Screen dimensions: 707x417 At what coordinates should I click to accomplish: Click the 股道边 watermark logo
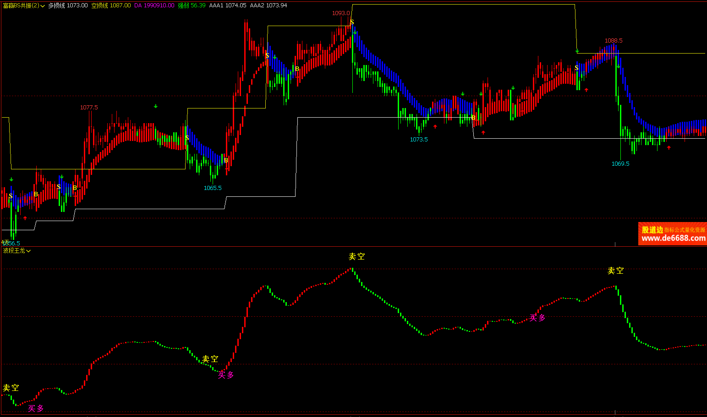[652, 230]
